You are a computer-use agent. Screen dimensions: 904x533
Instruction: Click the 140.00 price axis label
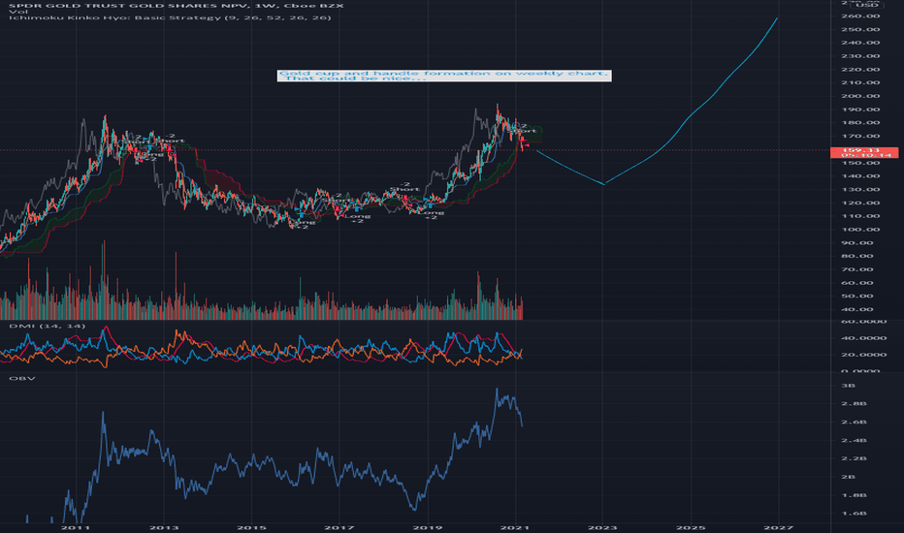pos(860,176)
